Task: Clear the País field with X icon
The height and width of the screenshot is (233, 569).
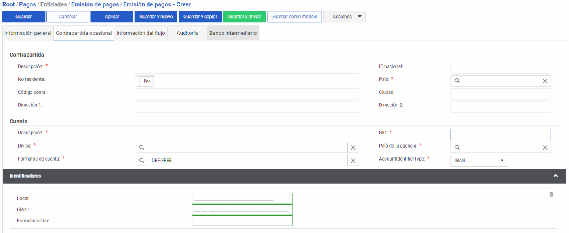Action: [x=545, y=81]
